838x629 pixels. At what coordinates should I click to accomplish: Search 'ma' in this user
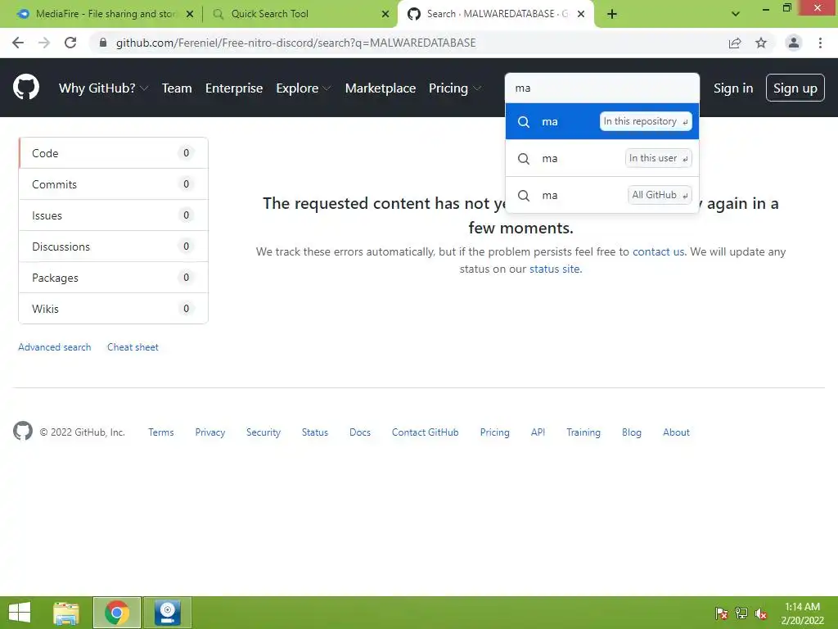point(601,158)
